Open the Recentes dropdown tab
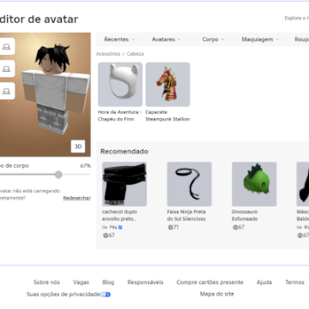The height and width of the screenshot is (309, 309). pos(119,39)
